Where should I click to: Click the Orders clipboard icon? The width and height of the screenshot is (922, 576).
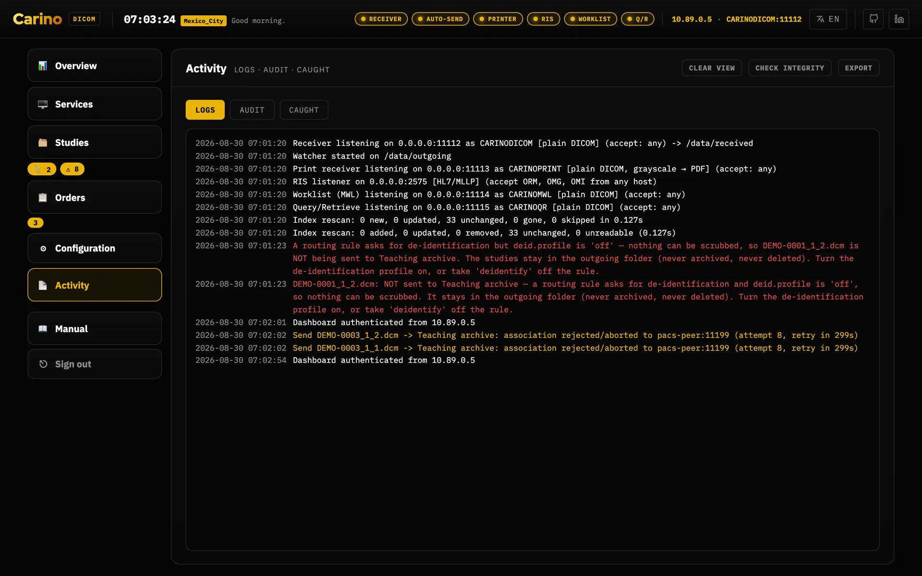point(43,197)
